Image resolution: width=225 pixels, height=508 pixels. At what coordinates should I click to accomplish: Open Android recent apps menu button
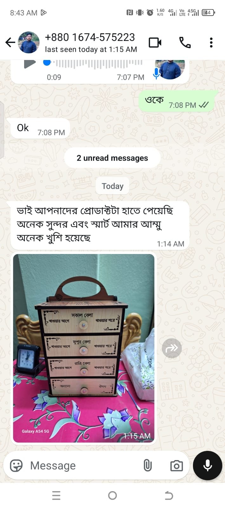pyautogui.click(x=56, y=495)
